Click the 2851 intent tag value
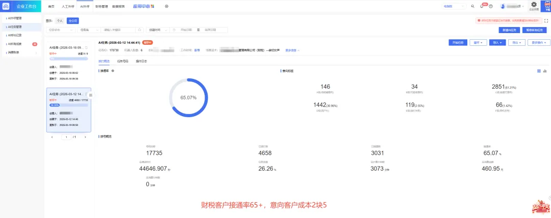 [498, 87]
